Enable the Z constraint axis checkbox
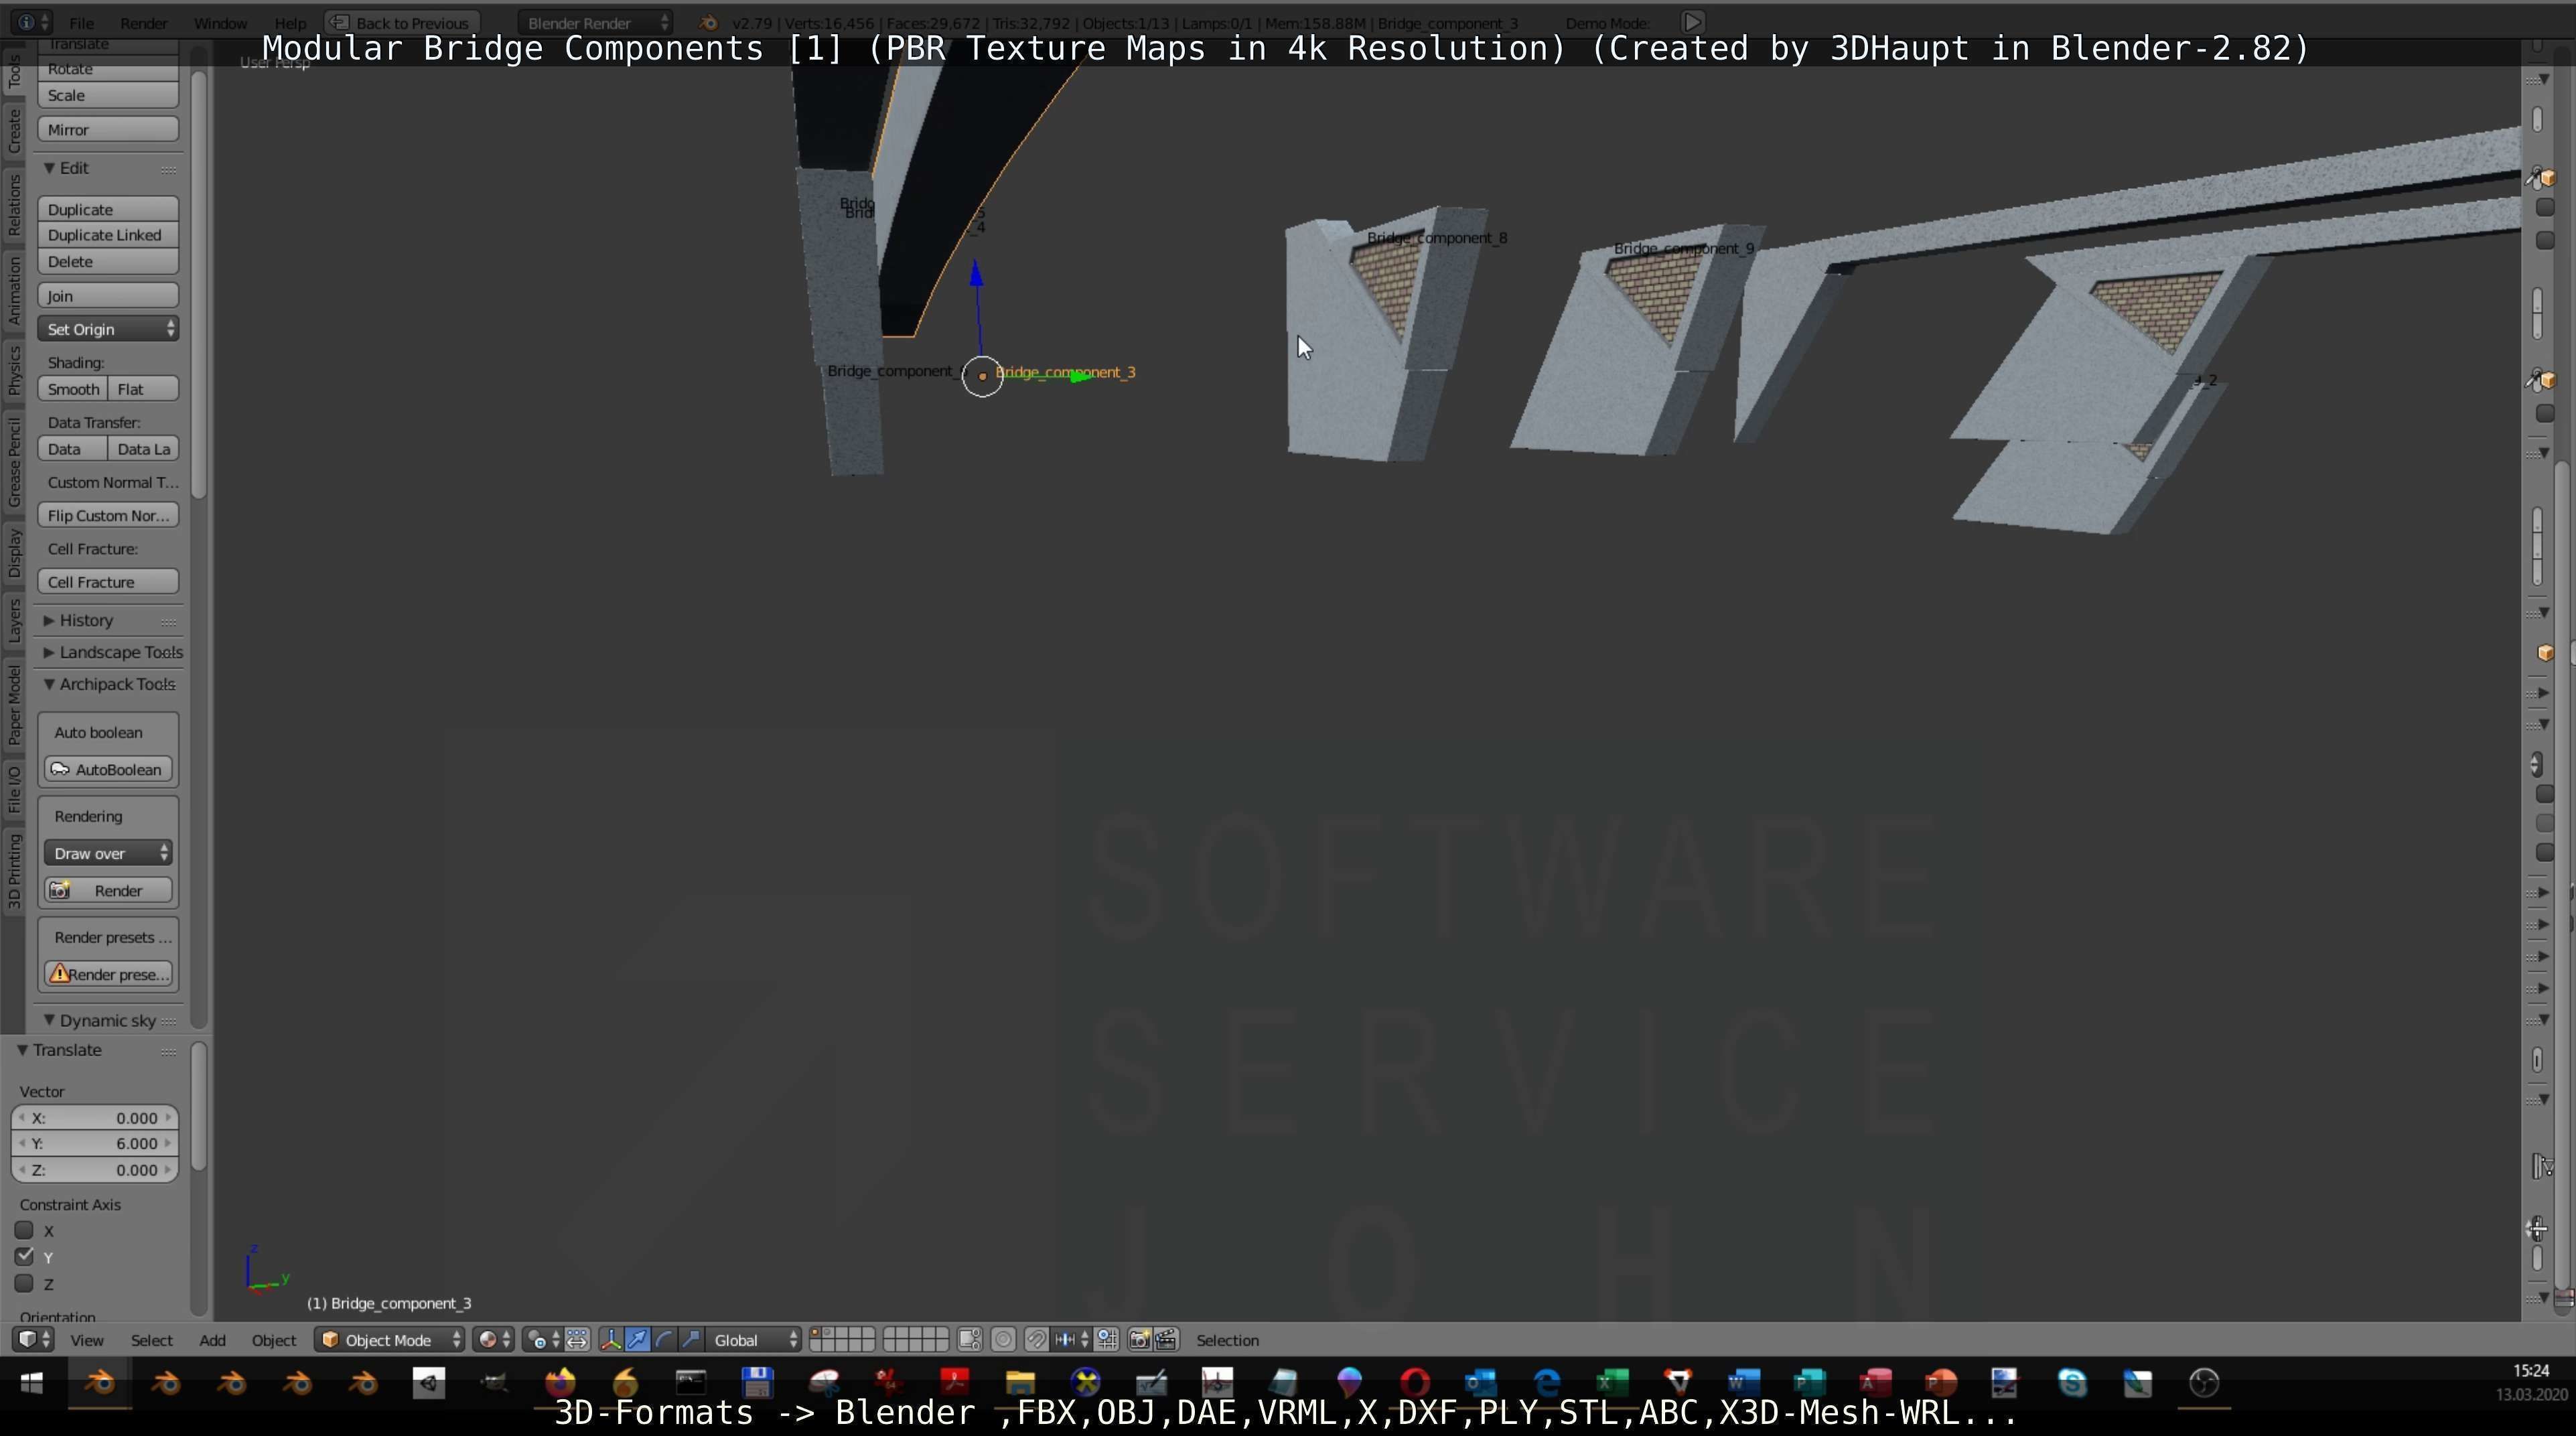The image size is (2576, 1436). tap(25, 1284)
